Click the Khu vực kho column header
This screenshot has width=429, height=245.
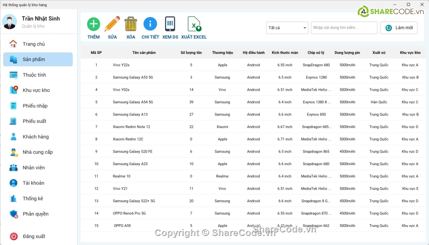[410, 52]
